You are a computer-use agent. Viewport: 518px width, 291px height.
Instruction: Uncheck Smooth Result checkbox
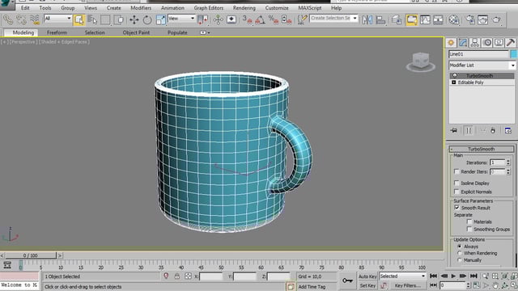click(456, 208)
